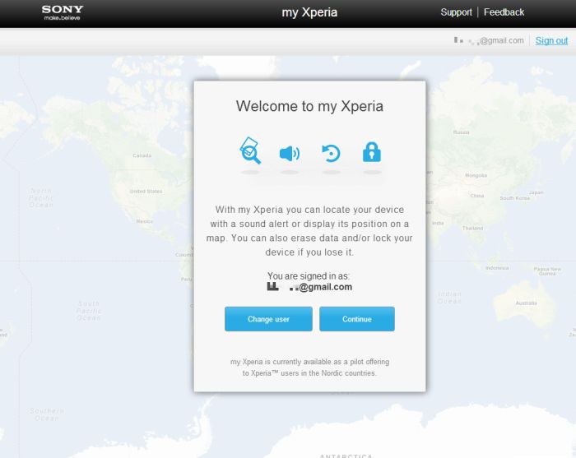
Task: Click the locate device magnifier icon
Action: (250, 151)
